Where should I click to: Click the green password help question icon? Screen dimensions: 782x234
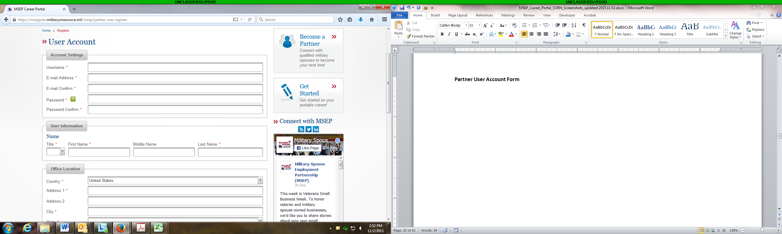(73, 99)
